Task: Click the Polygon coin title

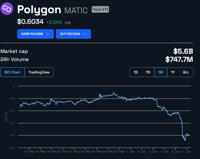Action: coord(39,10)
